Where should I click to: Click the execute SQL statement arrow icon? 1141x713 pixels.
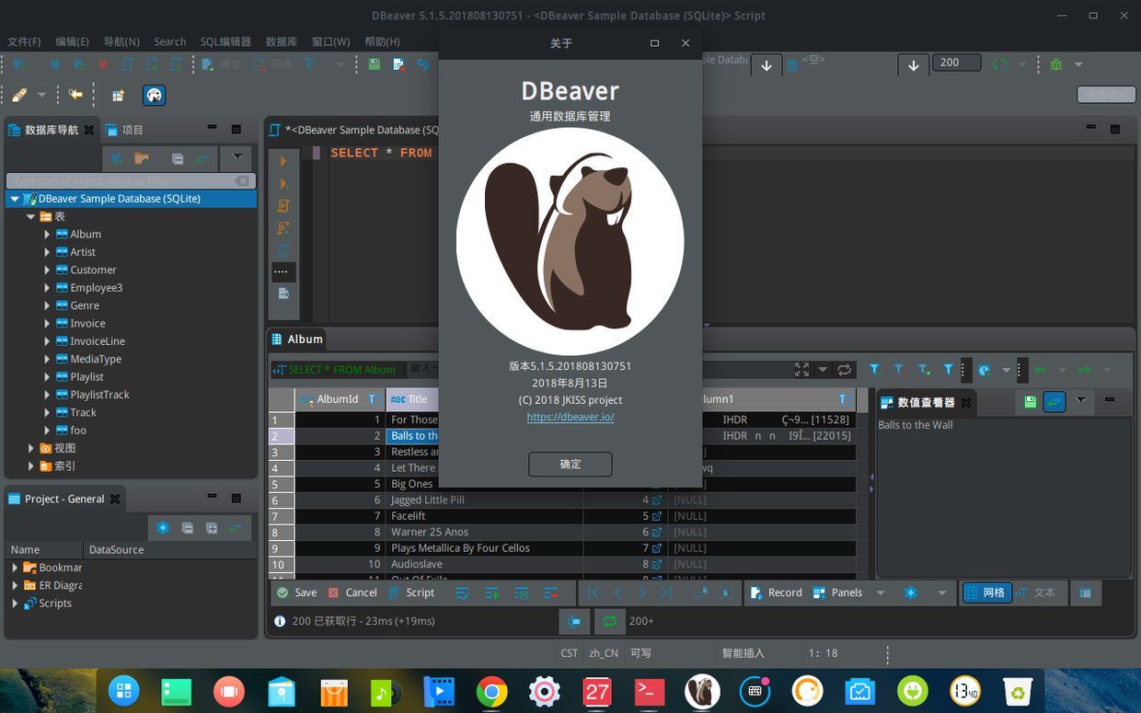(283, 161)
